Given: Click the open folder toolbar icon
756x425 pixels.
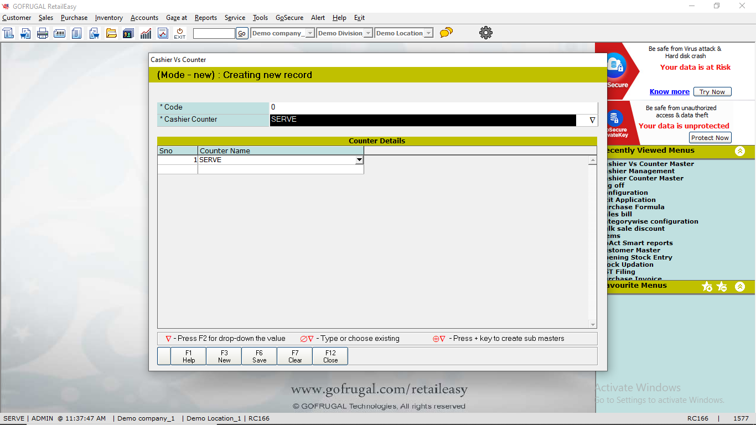Looking at the screenshot, I should pyautogui.click(x=111, y=33).
